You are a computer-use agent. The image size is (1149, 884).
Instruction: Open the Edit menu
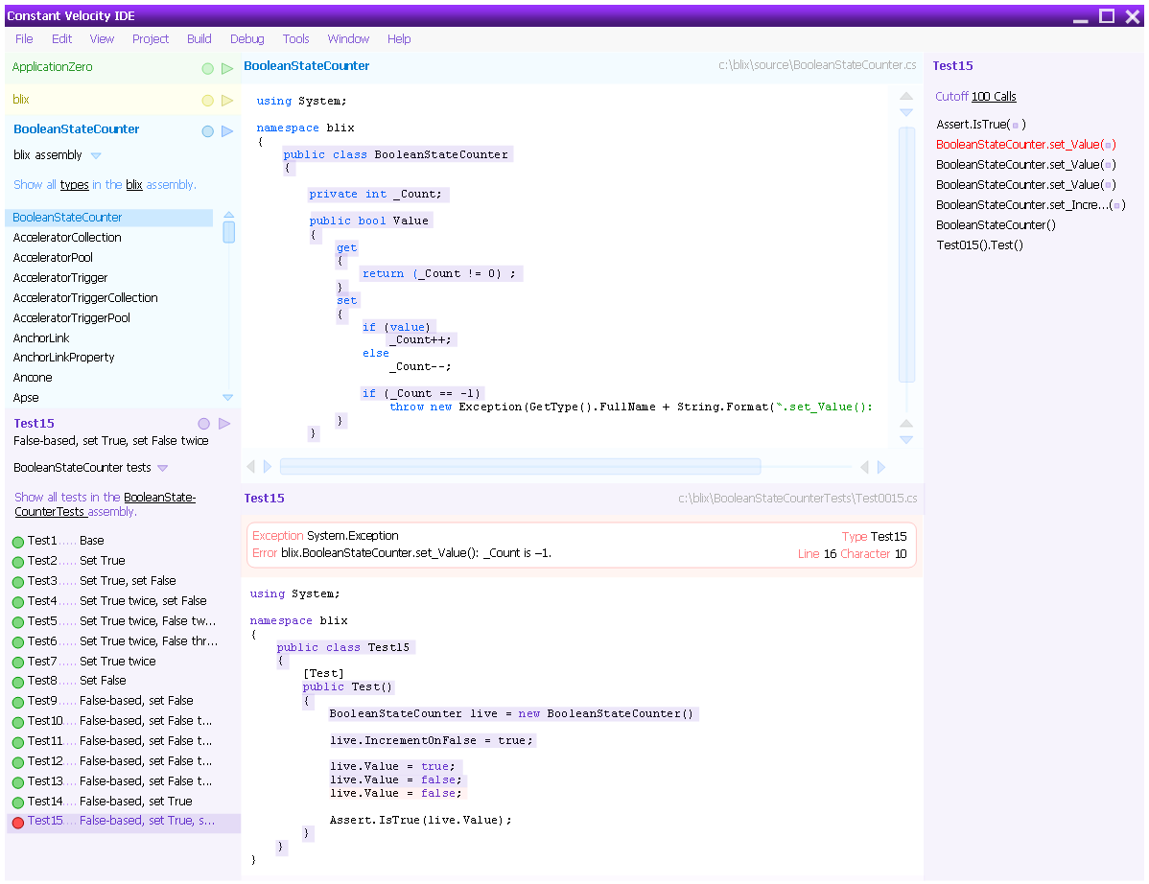(61, 38)
